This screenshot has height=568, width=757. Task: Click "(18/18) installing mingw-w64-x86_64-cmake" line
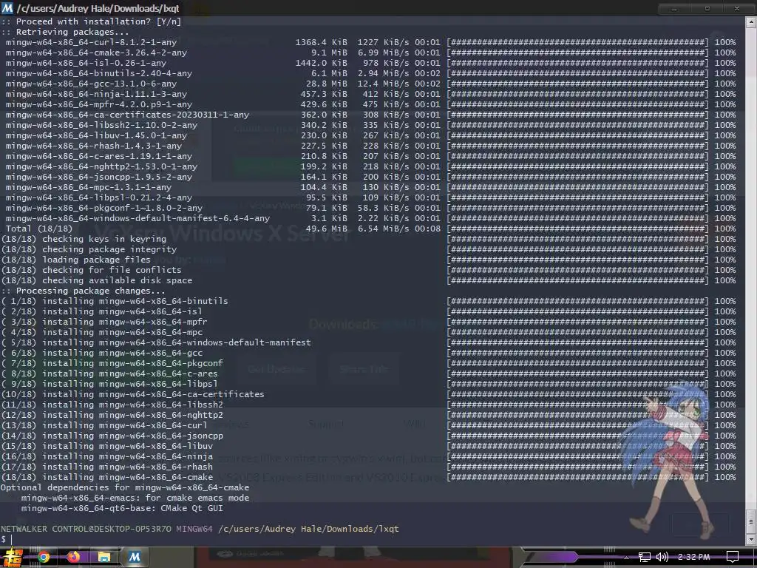click(x=368, y=477)
